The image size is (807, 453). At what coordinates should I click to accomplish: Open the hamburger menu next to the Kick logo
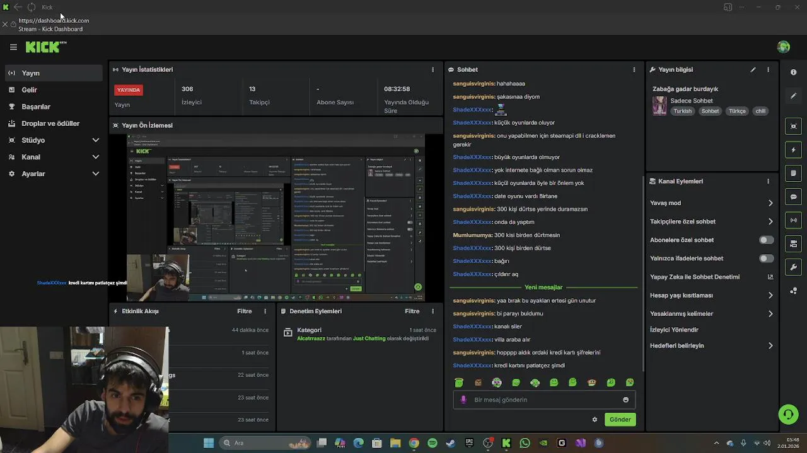[13, 47]
